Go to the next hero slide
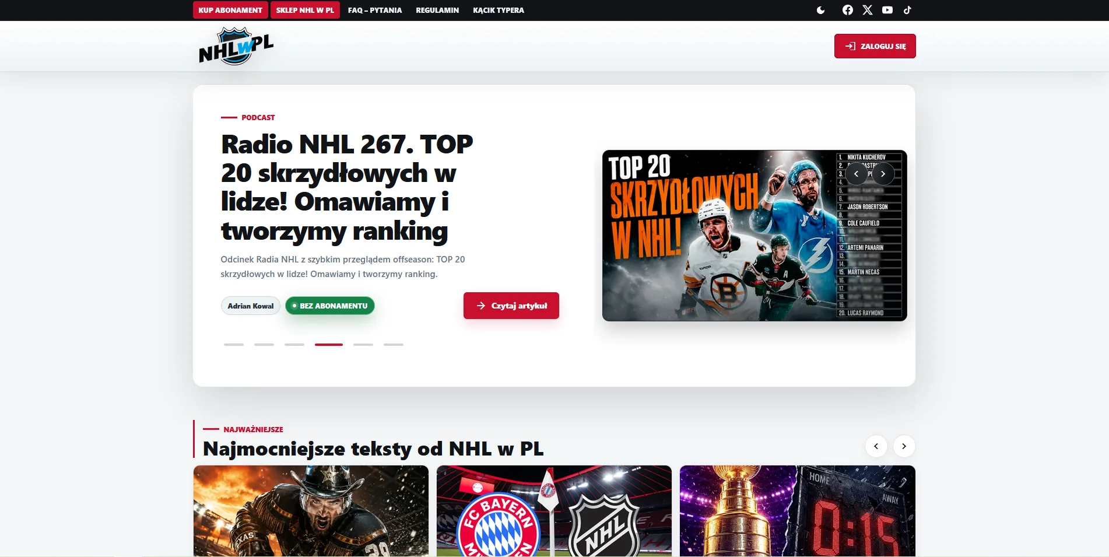 883,174
